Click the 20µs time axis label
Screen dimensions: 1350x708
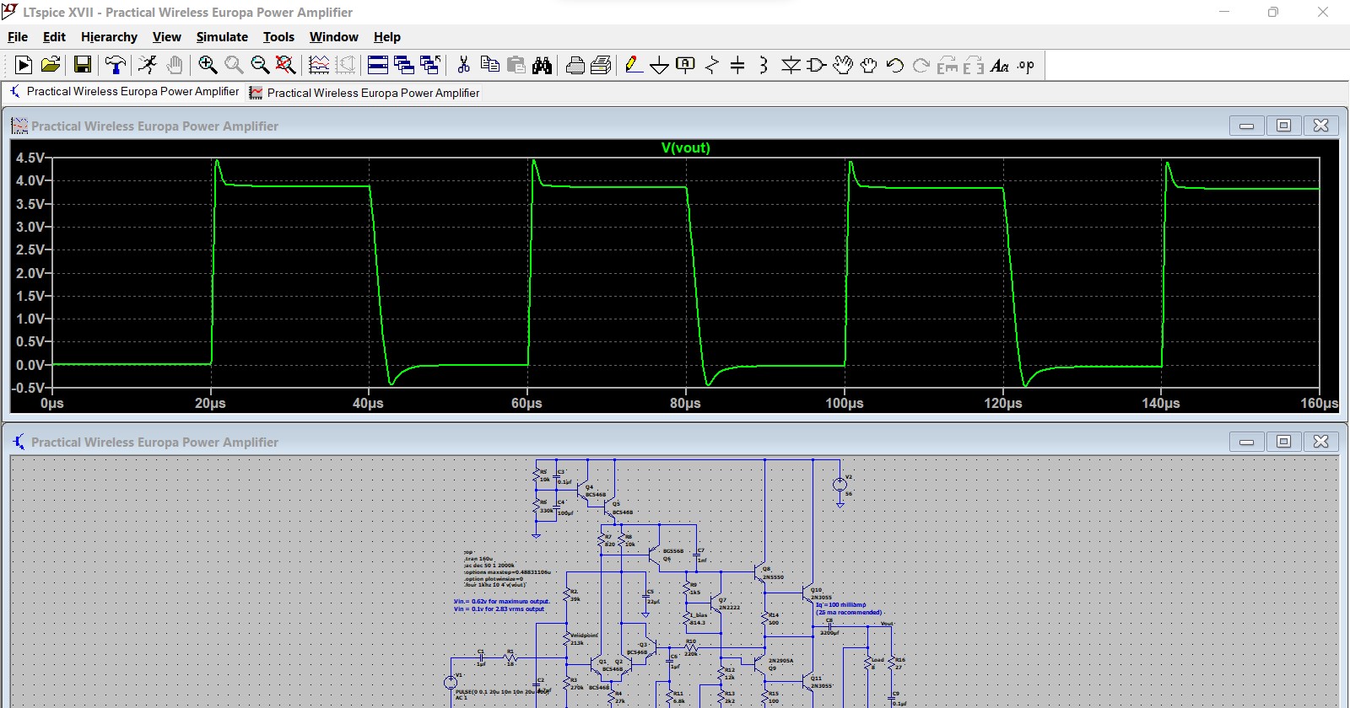[210, 404]
